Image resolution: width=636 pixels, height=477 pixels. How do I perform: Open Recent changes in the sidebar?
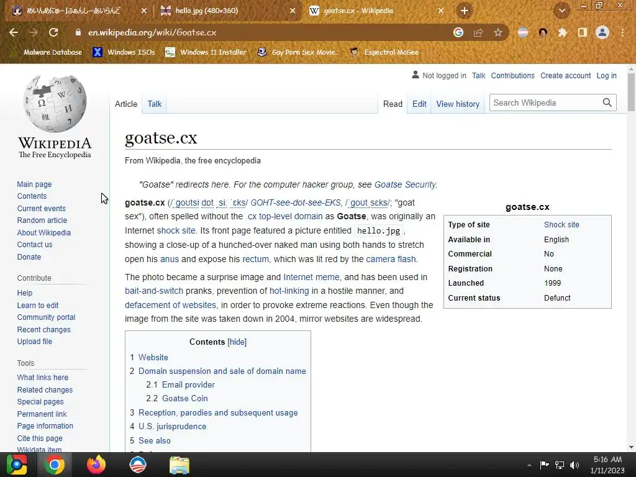pyautogui.click(x=43, y=329)
